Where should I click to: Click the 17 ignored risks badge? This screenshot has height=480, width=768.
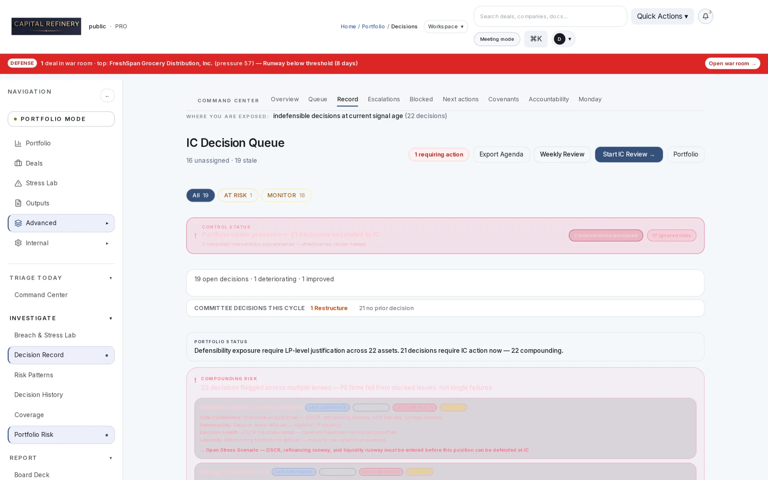pos(672,236)
